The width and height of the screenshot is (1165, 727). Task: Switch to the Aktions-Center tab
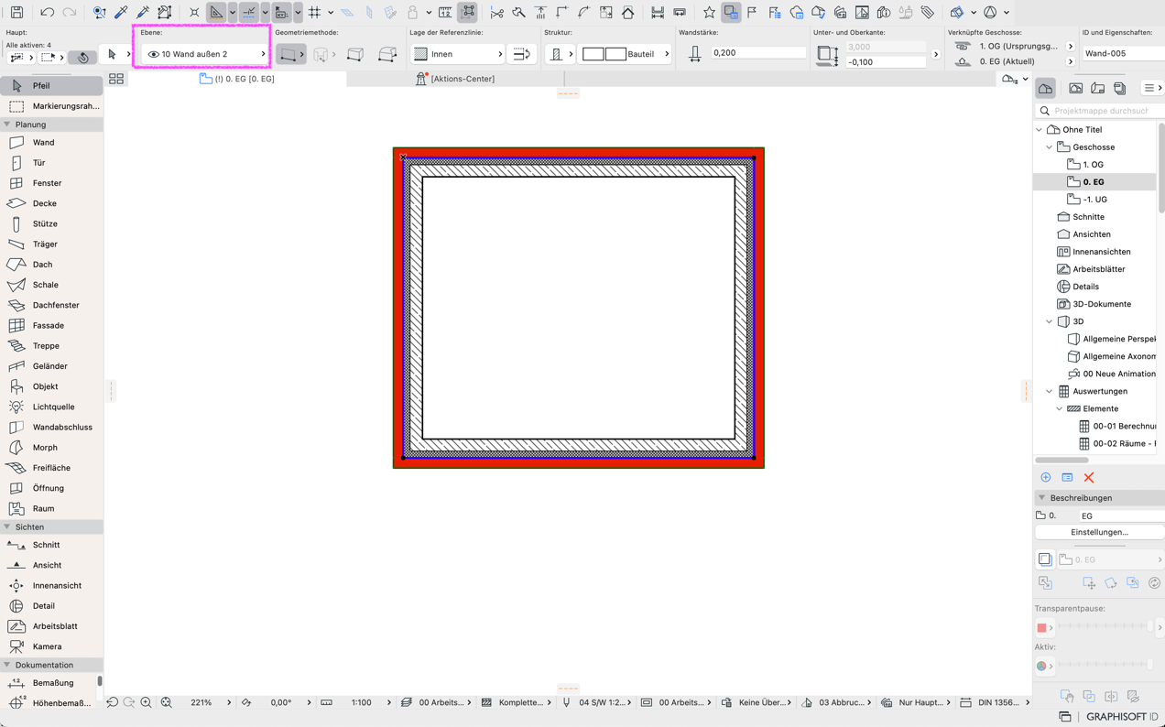(x=455, y=79)
